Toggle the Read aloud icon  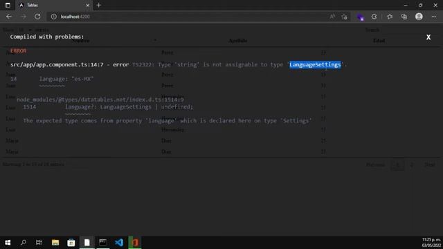coord(332,17)
